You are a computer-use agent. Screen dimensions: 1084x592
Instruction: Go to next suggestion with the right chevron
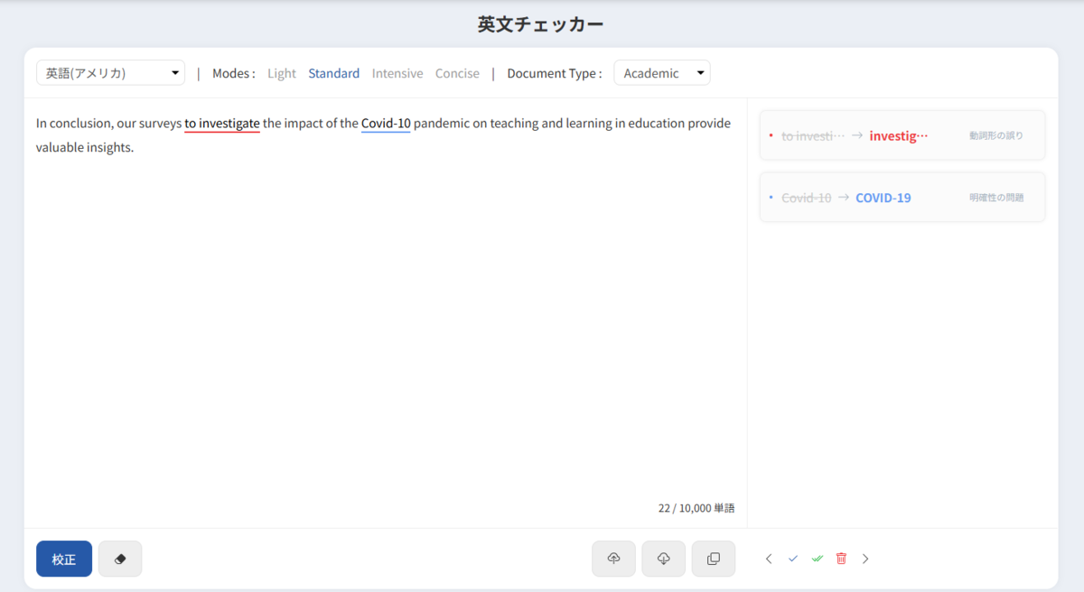(865, 558)
